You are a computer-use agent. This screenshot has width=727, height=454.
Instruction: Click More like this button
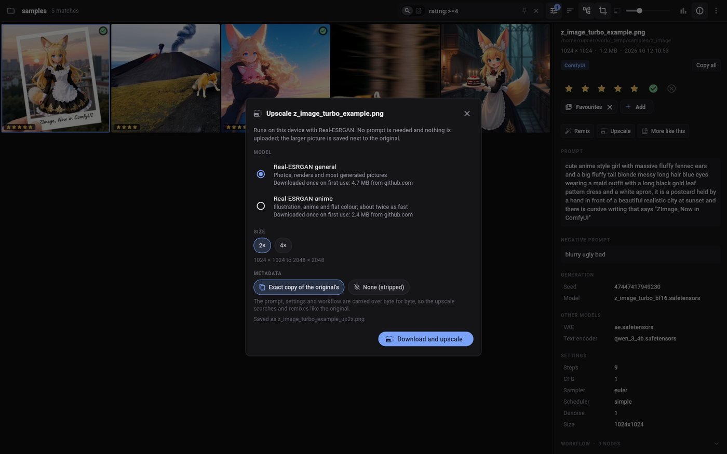(x=664, y=131)
